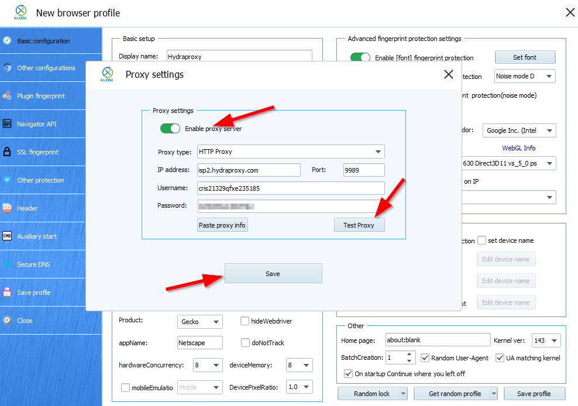The image size is (578, 406).
Task: Click the Basic configuration sidebar icon
Action: (x=7, y=41)
